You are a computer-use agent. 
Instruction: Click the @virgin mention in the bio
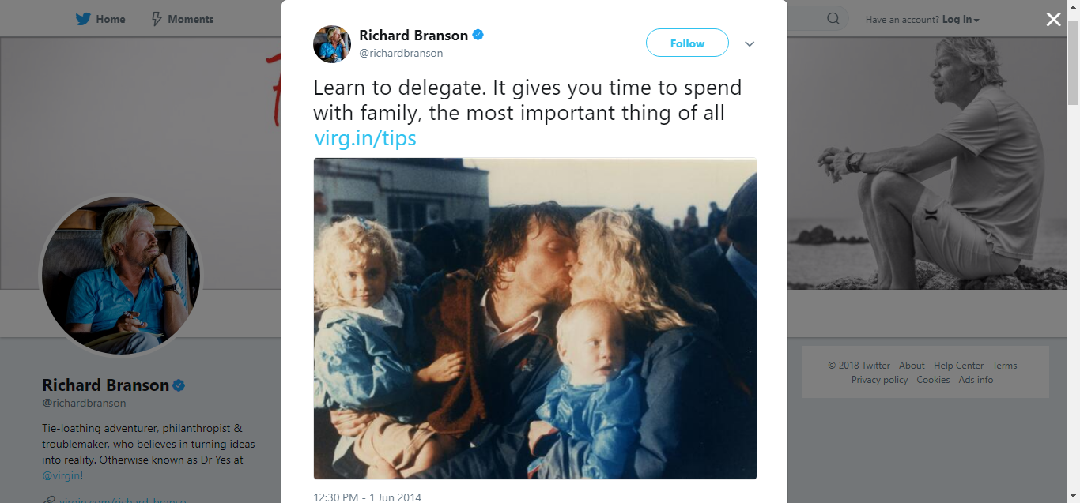[x=61, y=475]
